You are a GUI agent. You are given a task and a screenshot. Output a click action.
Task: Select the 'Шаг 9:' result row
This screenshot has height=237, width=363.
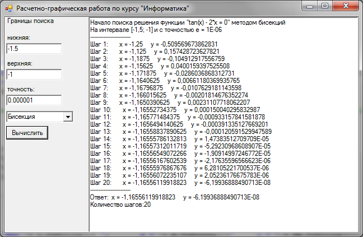170,103
